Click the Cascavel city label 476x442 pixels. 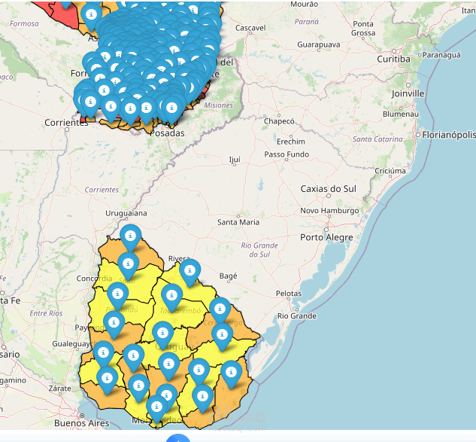coord(250,28)
